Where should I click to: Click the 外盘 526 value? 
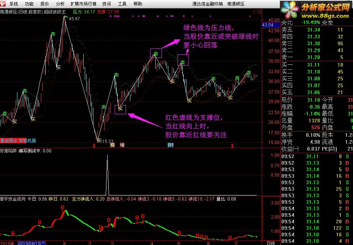pyautogui.click(x=316, y=127)
